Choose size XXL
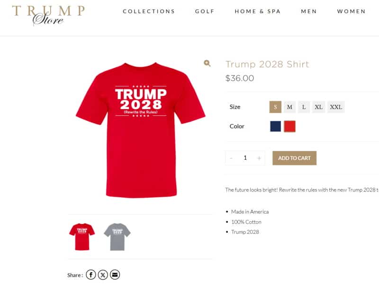379x291 pixels. point(336,107)
